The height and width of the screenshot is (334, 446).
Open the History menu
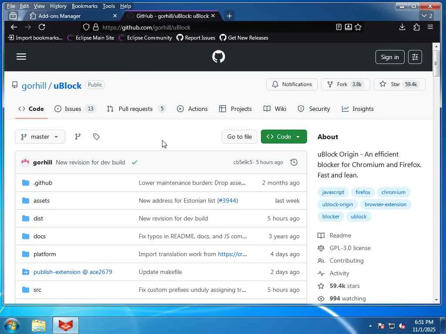coord(58,6)
